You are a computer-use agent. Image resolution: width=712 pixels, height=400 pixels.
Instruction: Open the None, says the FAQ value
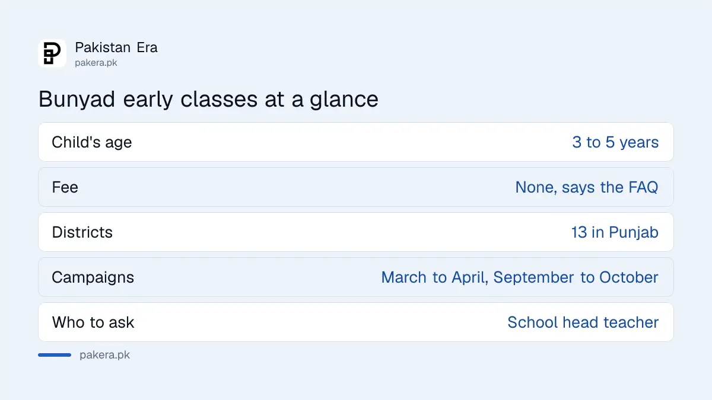(x=587, y=188)
